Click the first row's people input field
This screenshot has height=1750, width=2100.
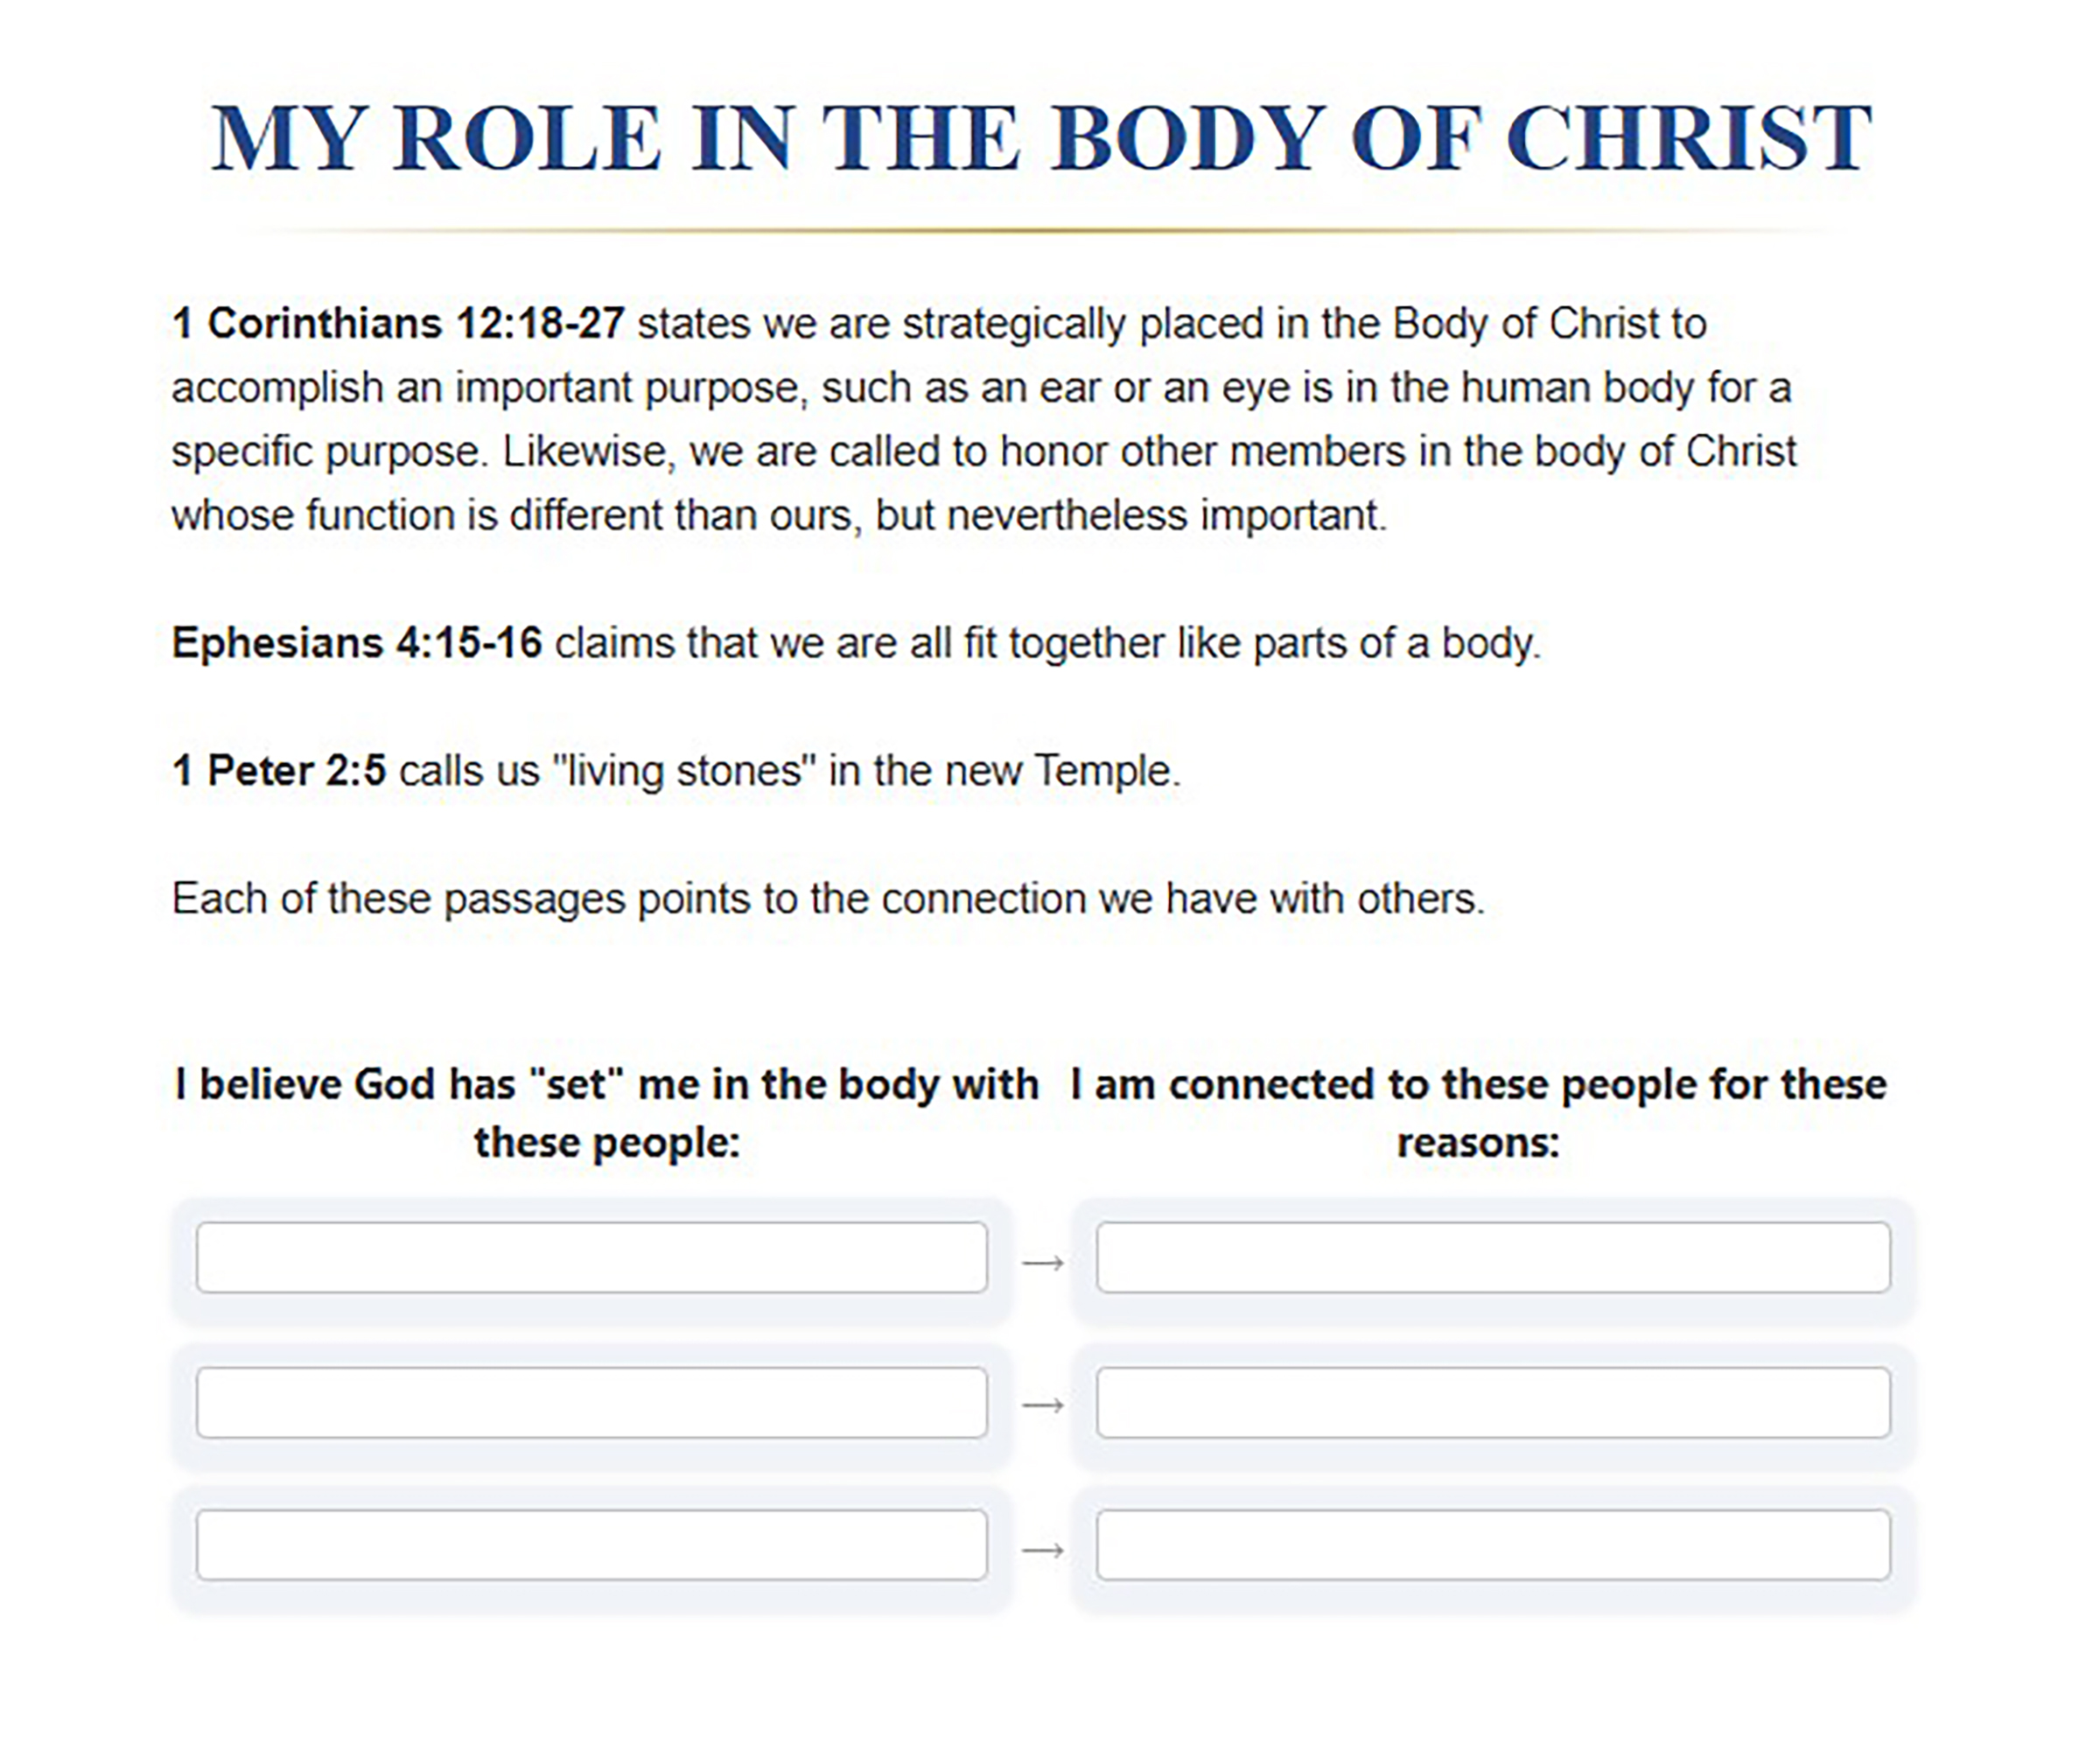point(592,1257)
